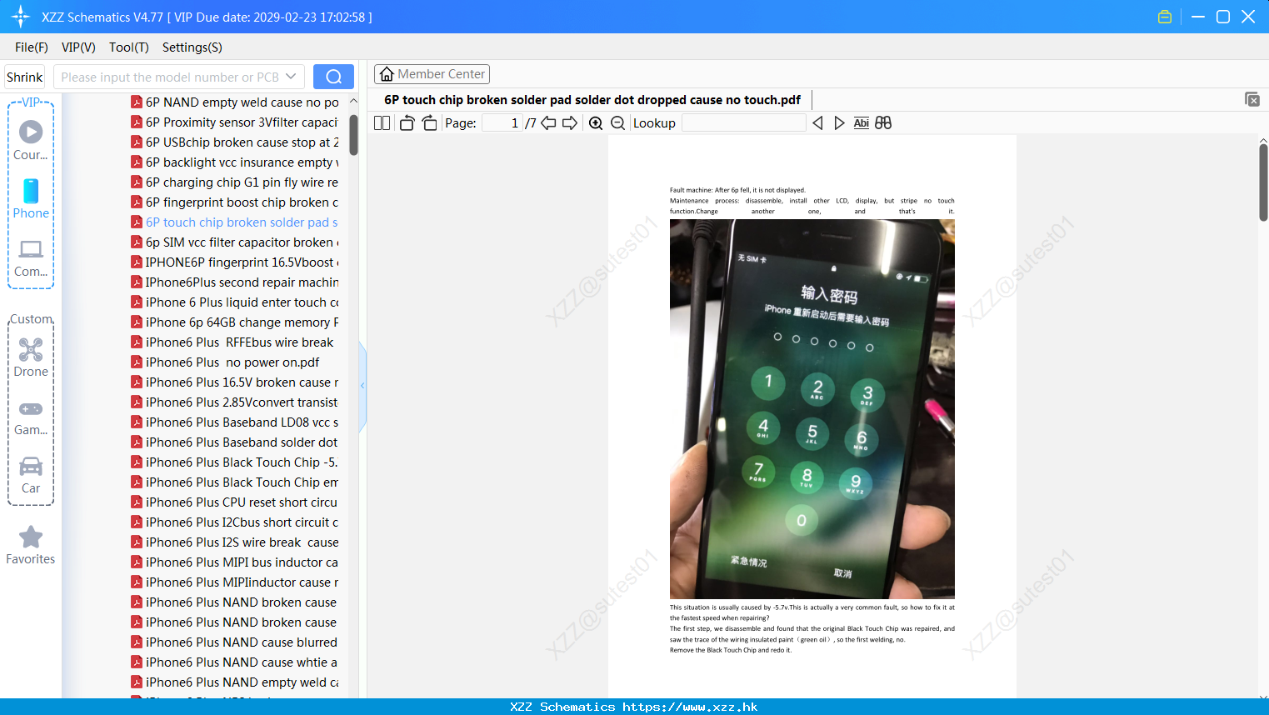
Task: Click the Shrink button
Action: coord(24,77)
